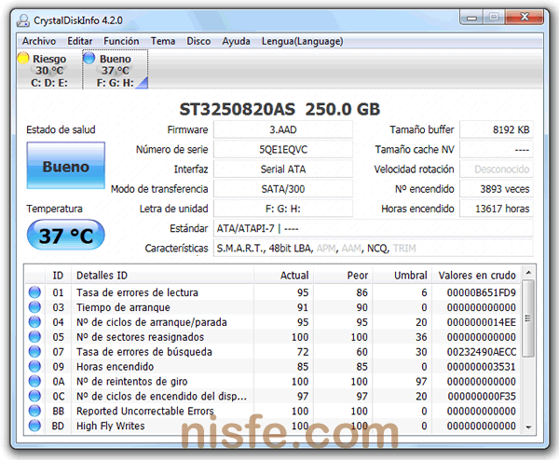This screenshot has height=460, width=559.
Task: Open the Disco menu
Action: 198,41
